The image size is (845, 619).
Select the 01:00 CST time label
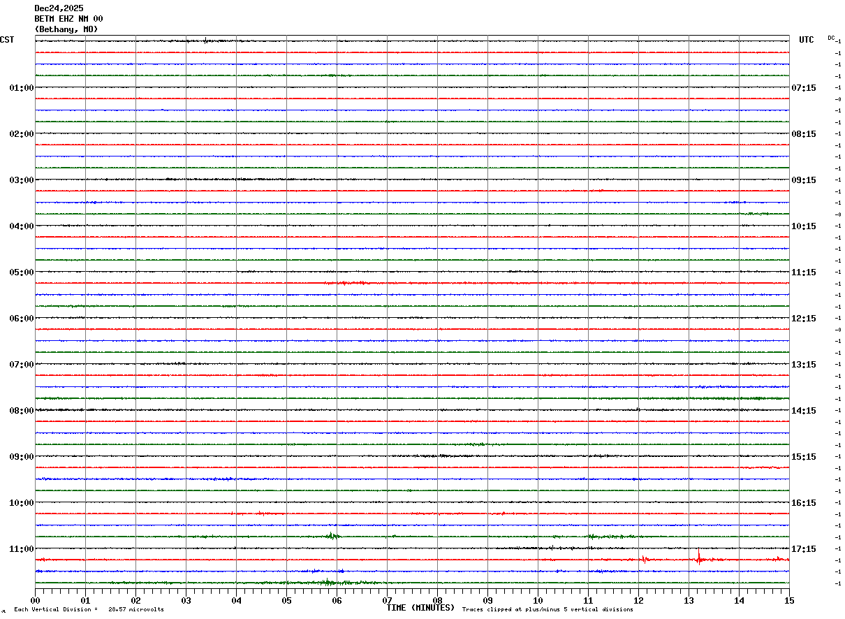(21, 87)
